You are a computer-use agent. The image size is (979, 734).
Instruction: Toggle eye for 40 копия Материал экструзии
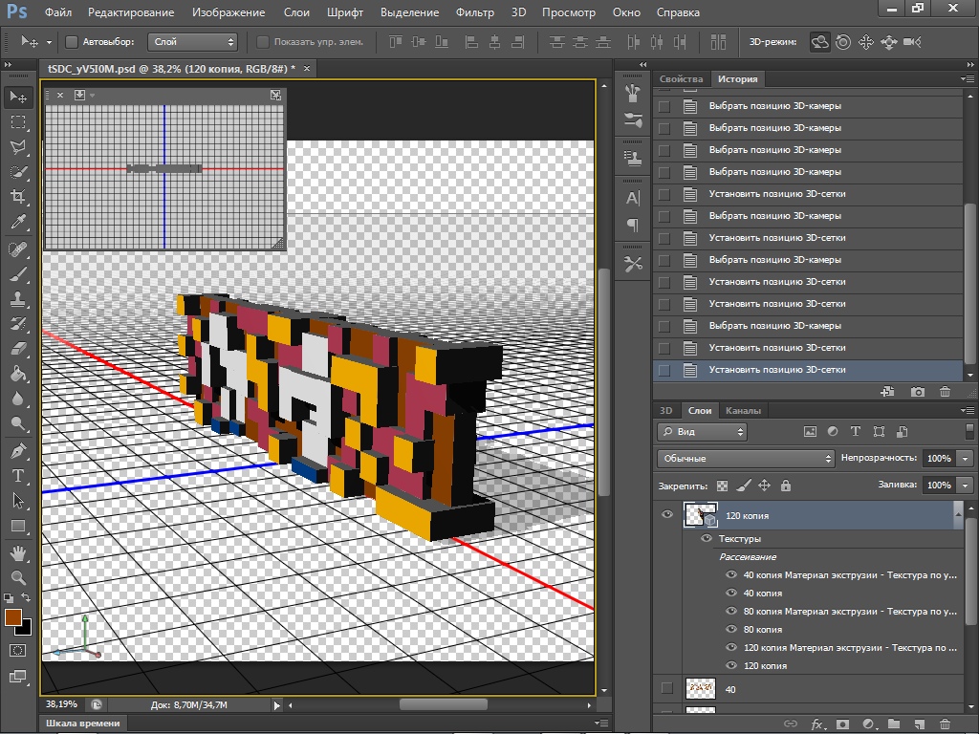click(731, 574)
